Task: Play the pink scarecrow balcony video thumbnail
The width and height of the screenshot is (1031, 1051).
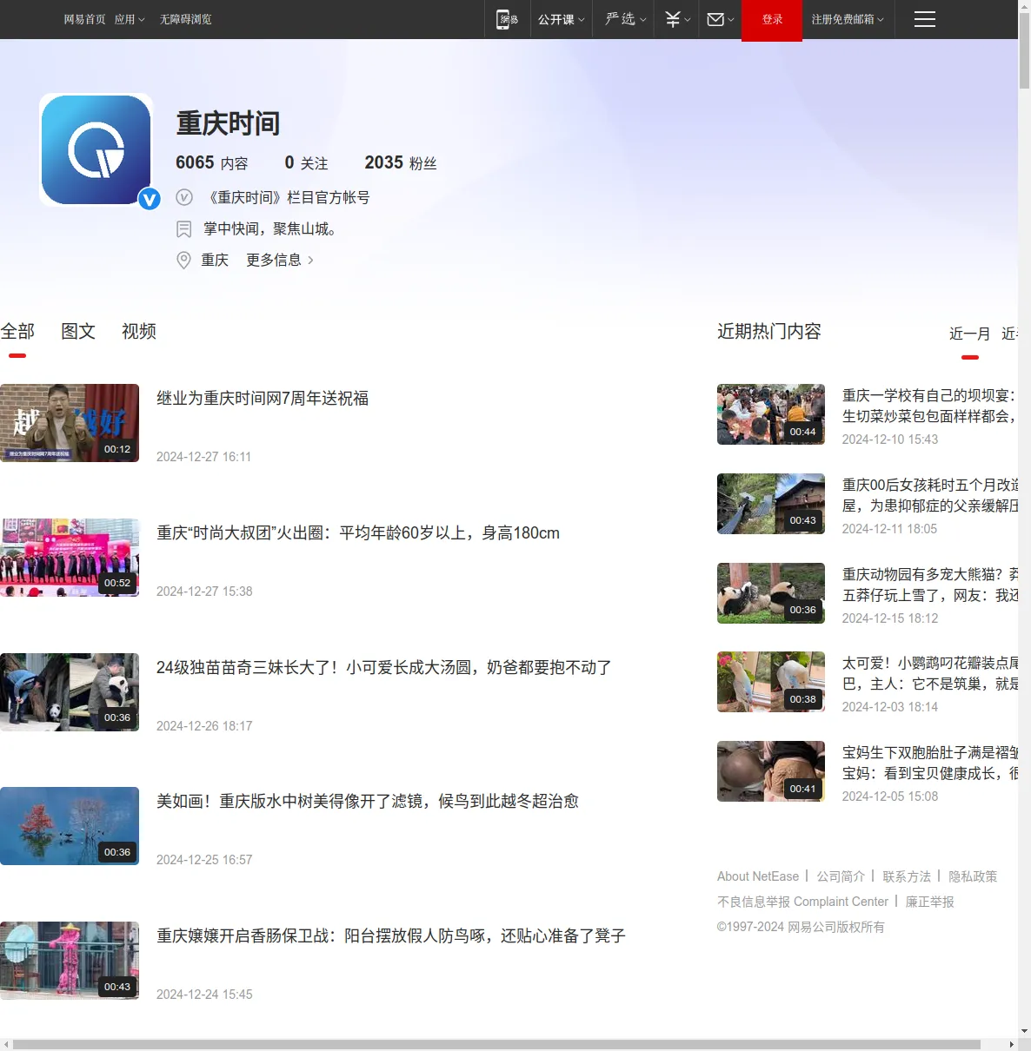Action: (70, 961)
